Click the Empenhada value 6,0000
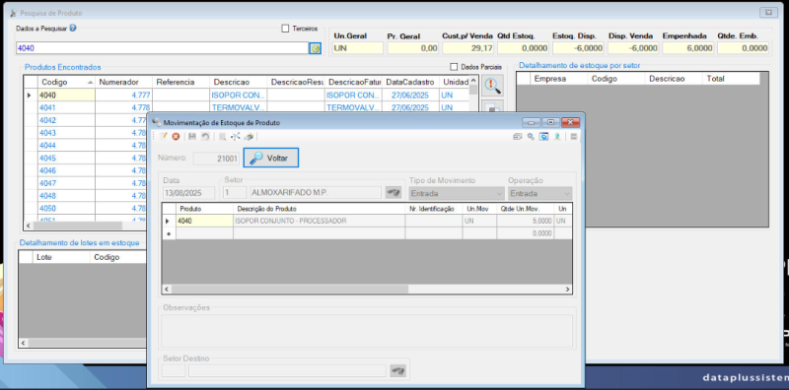 pyautogui.click(x=688, y=48)
